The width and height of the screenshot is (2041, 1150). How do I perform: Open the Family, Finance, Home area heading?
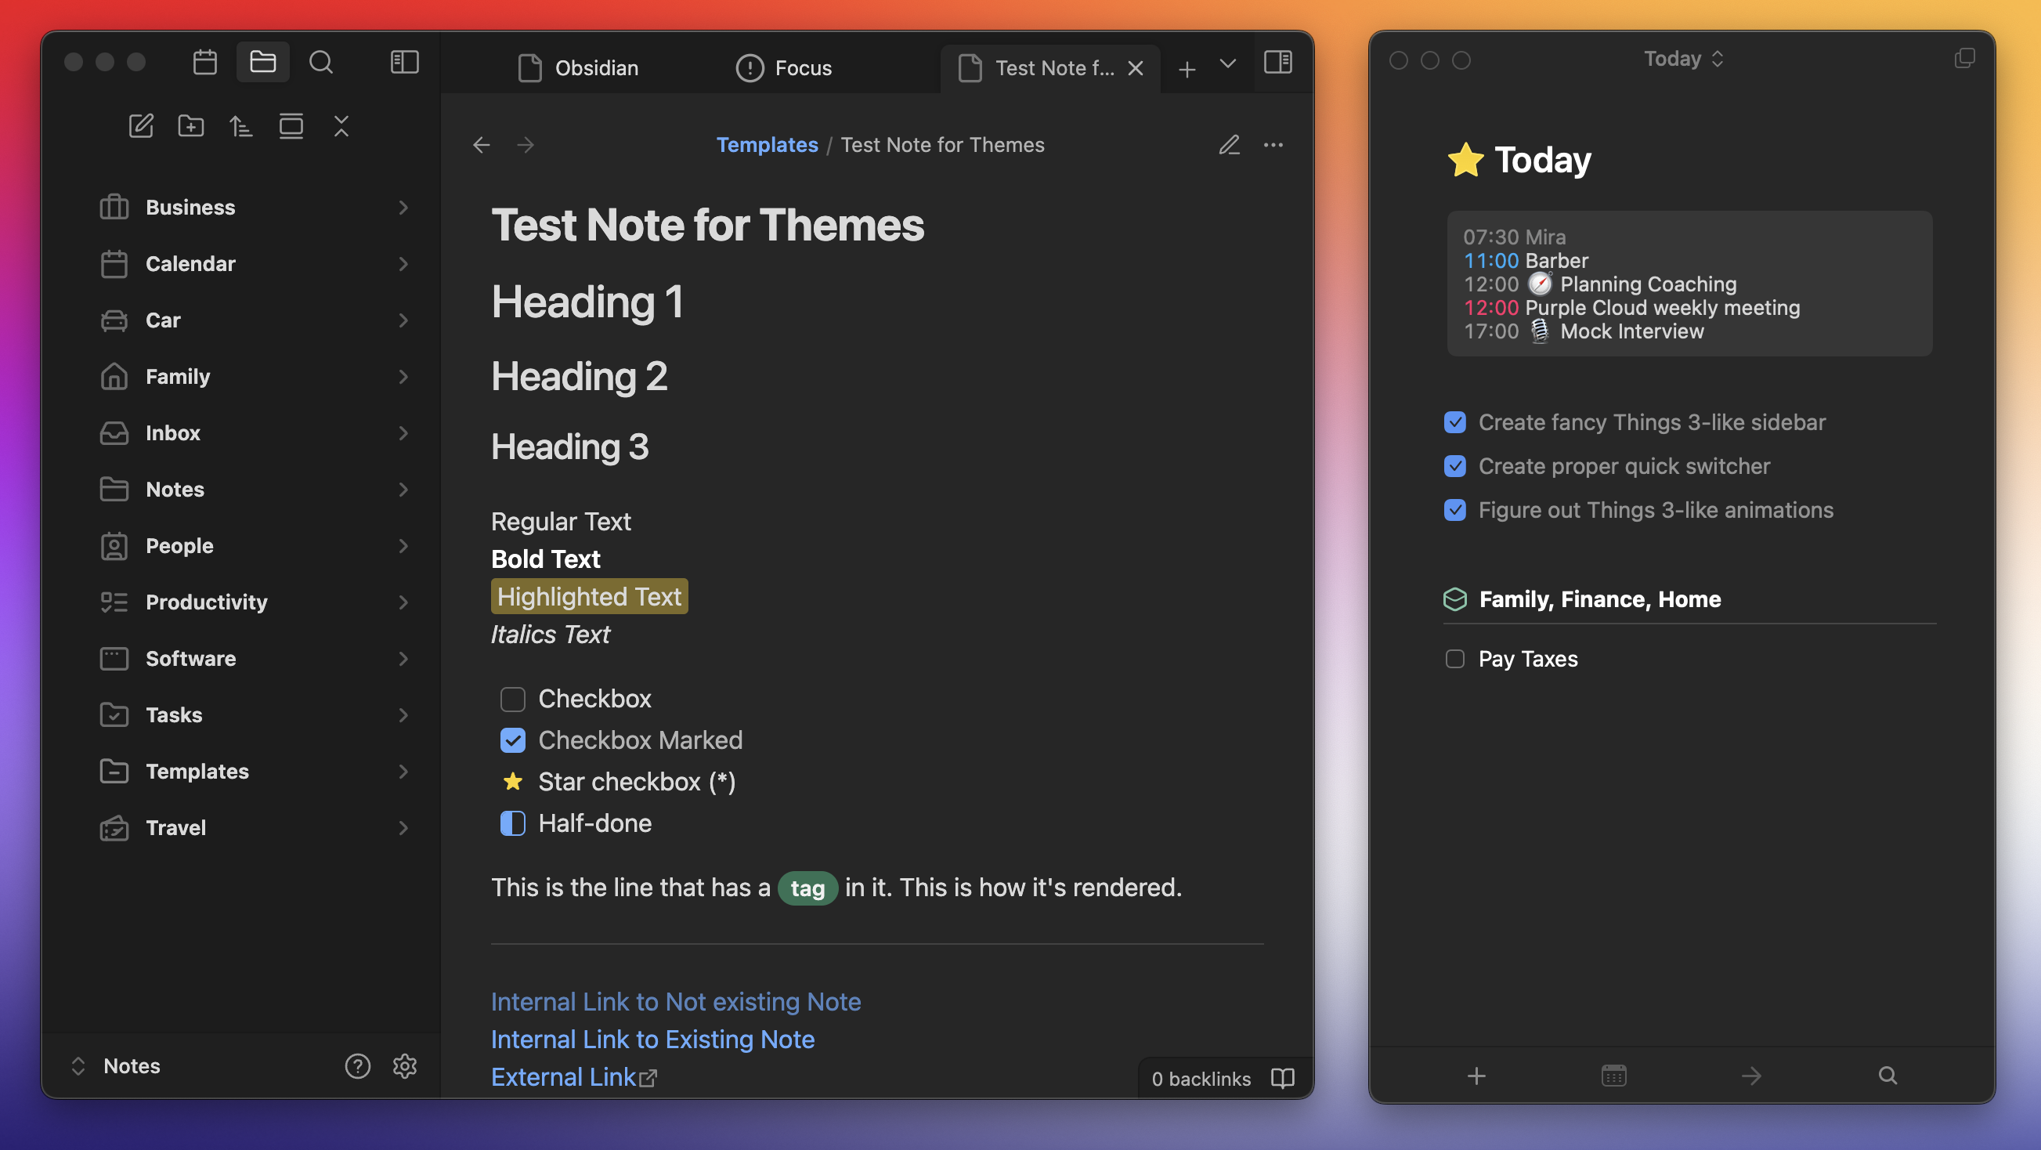[1600, 599]
